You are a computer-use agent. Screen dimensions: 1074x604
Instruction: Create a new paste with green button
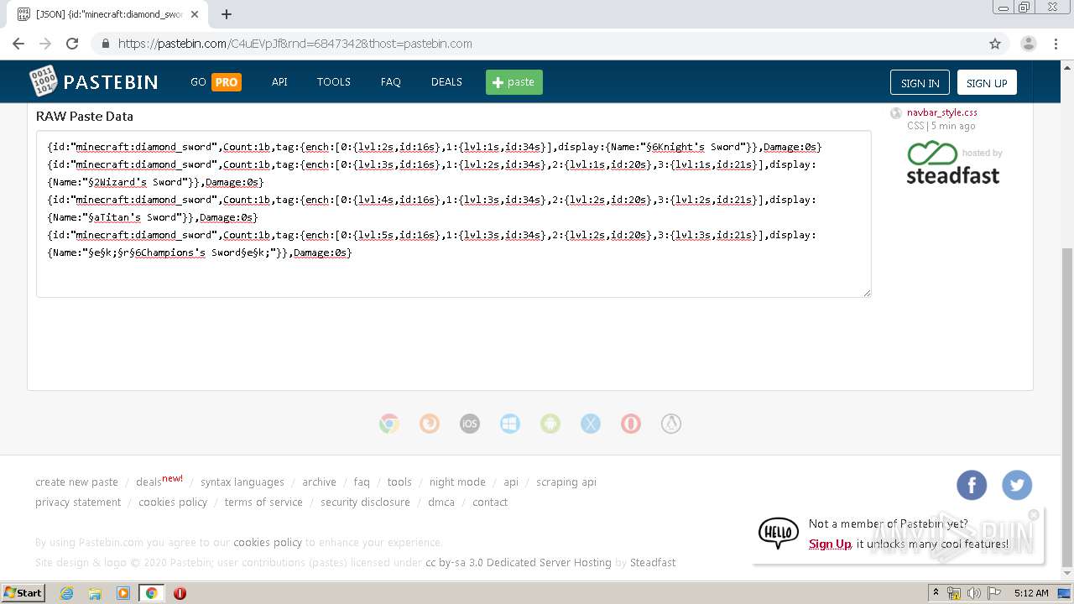514,82
